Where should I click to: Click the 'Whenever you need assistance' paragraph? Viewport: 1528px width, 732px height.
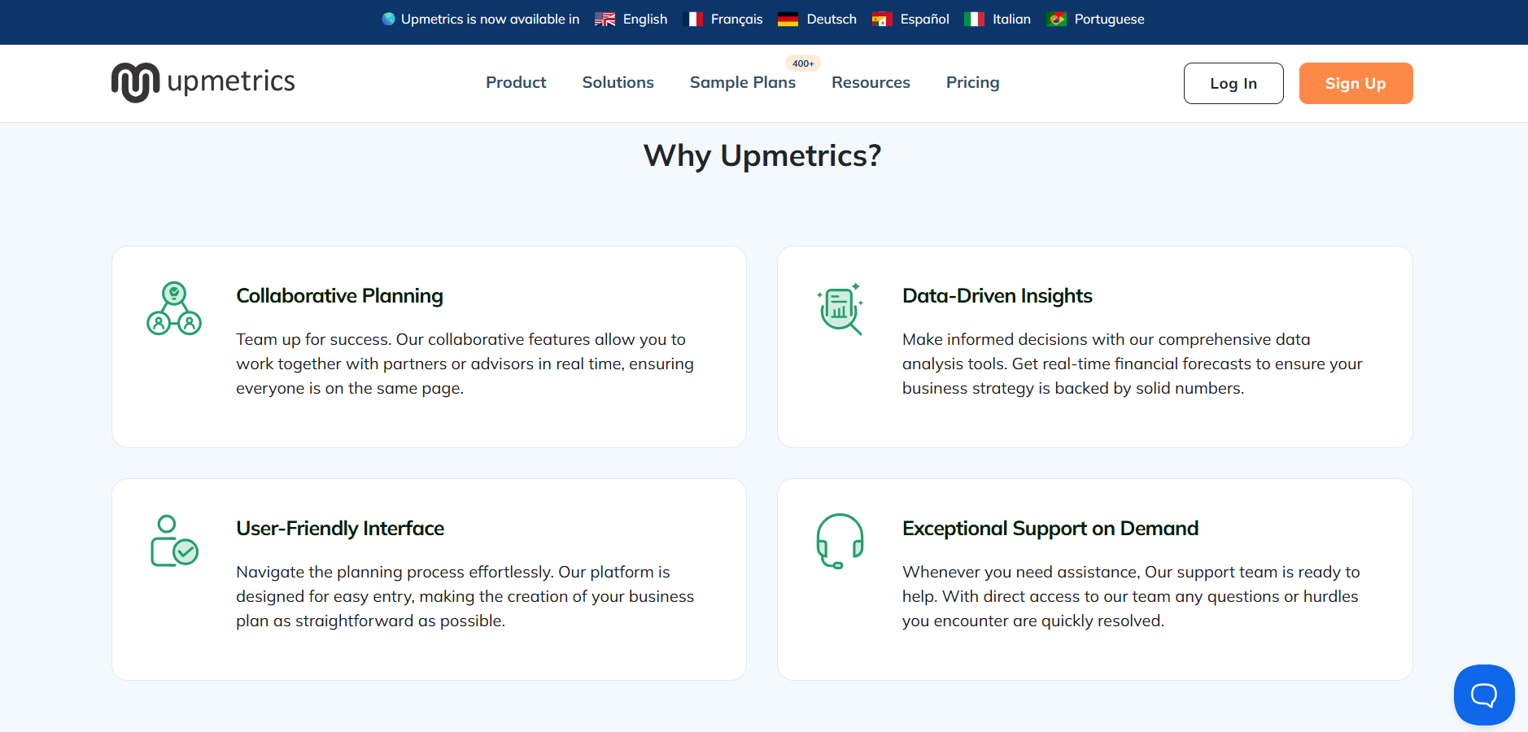tap(1132, 596)
